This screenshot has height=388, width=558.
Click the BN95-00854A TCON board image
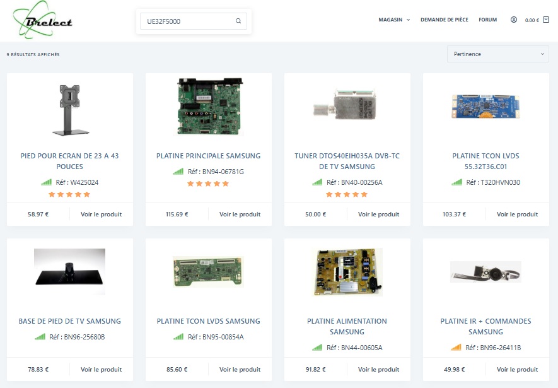point(208,272)
